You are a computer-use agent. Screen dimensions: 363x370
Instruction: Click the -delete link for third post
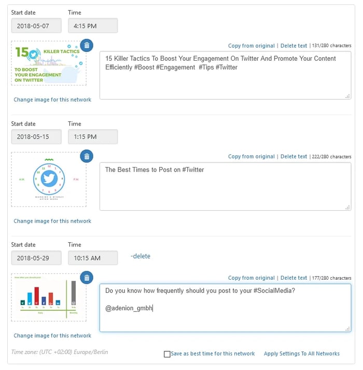[x=140, y=256]
